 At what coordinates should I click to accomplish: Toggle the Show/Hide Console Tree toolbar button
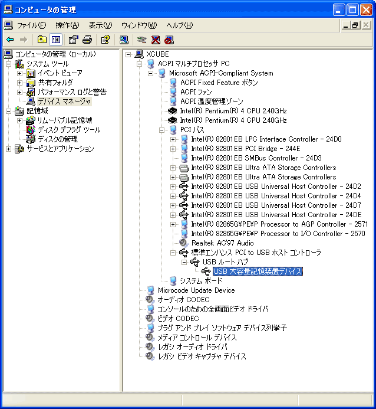(56, 40)
